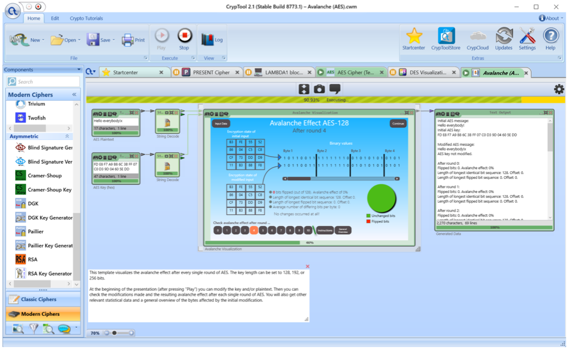Collapse the Modern Ciphers panel chevron
This screenshot has height=349, width=567.
point(74,95)
